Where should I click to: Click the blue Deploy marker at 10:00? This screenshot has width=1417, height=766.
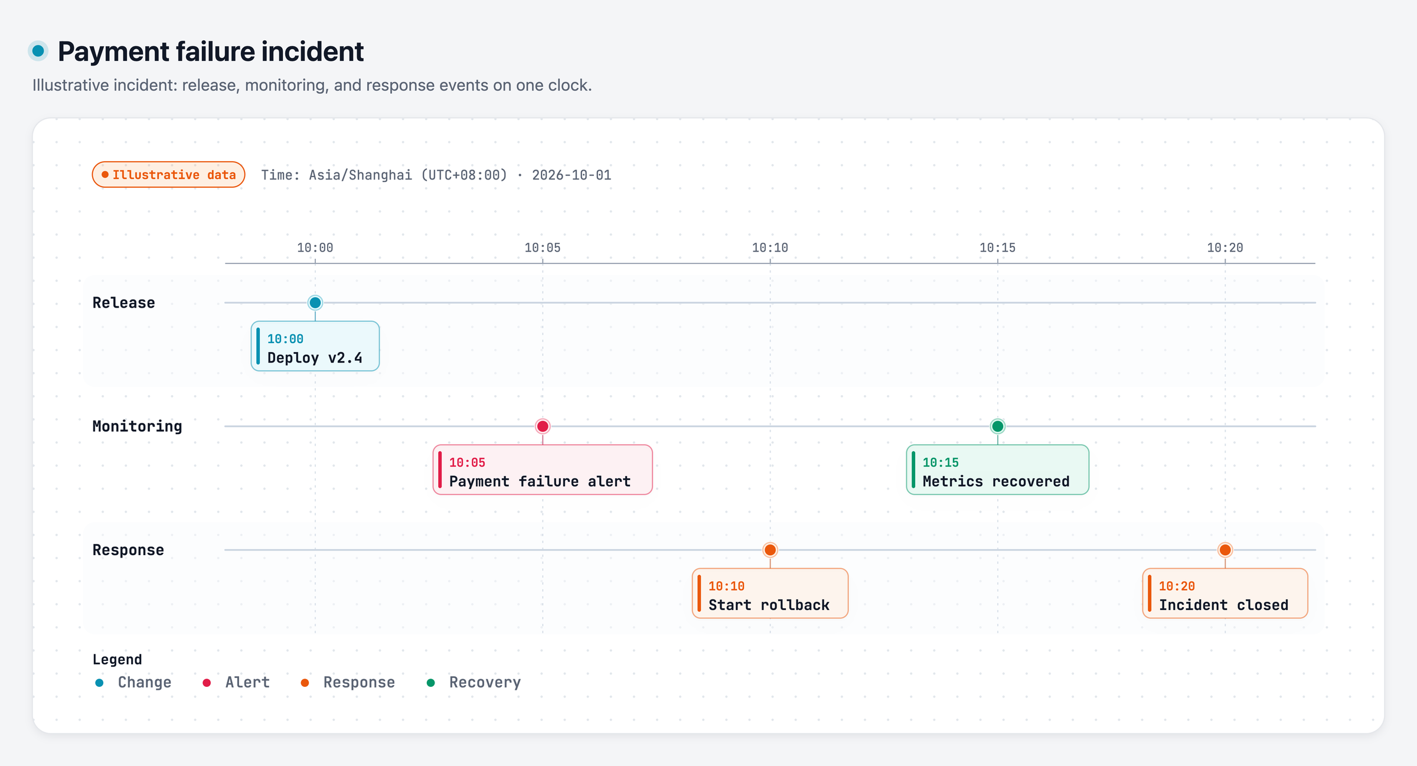(315, 302)
